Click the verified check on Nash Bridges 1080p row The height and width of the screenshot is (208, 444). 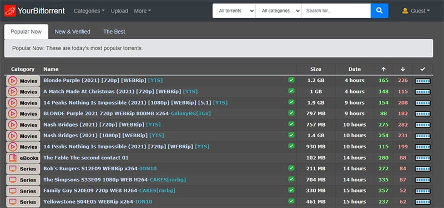(291, 135)
